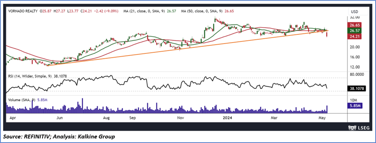Click the black 38.1078 RSI axis tag
Viewport: 376px width, 143px height.
coord(356,88)
